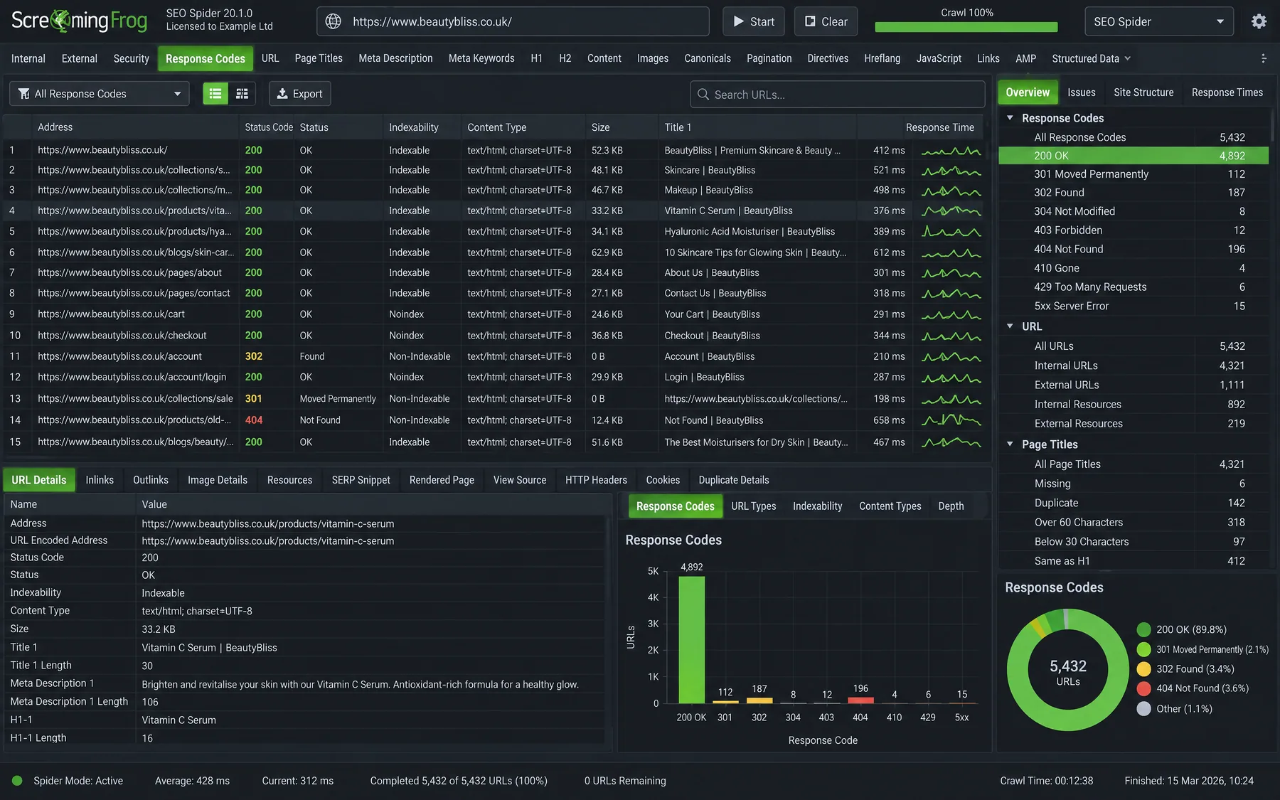1280x800 pixels.
Task: Click the red 404 Not Found legend swatch
Action: [1143, 688]
